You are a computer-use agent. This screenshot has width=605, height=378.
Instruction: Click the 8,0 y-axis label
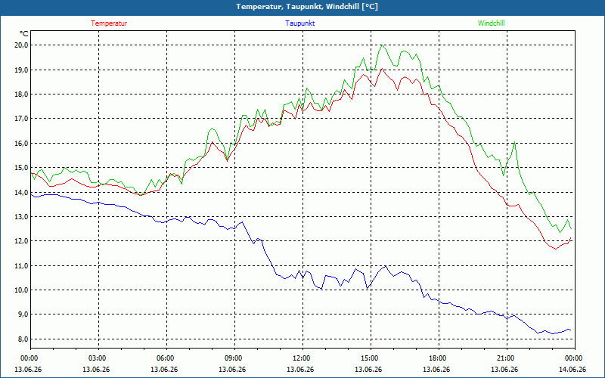pos(22,339)
